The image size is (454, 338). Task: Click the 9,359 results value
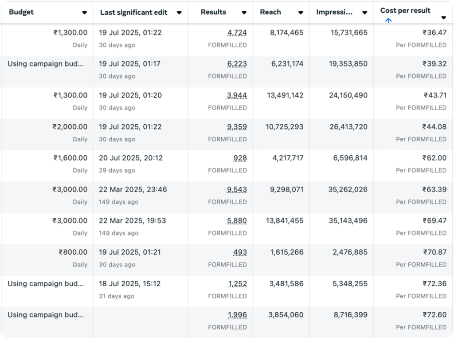237,127
